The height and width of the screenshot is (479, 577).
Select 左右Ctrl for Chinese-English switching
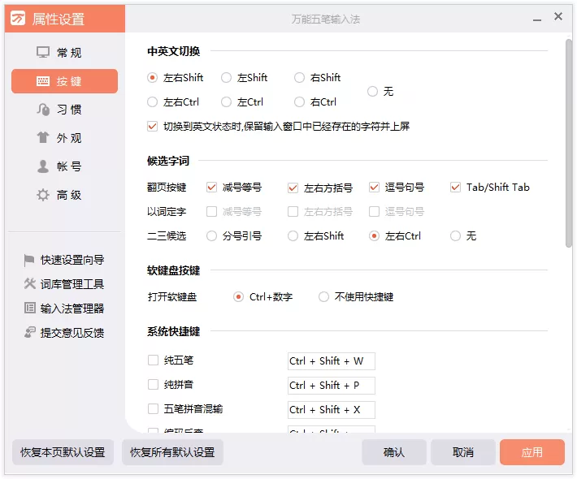click(x=152, y=101)
